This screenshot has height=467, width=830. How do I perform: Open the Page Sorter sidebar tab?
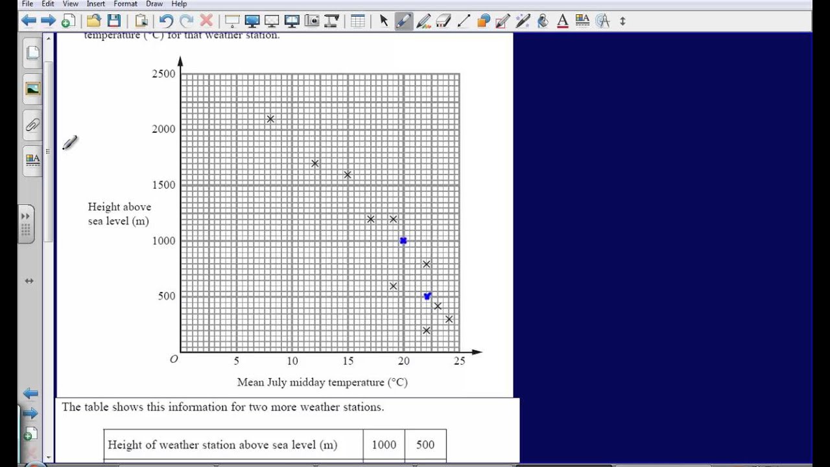tap(32, 53)
